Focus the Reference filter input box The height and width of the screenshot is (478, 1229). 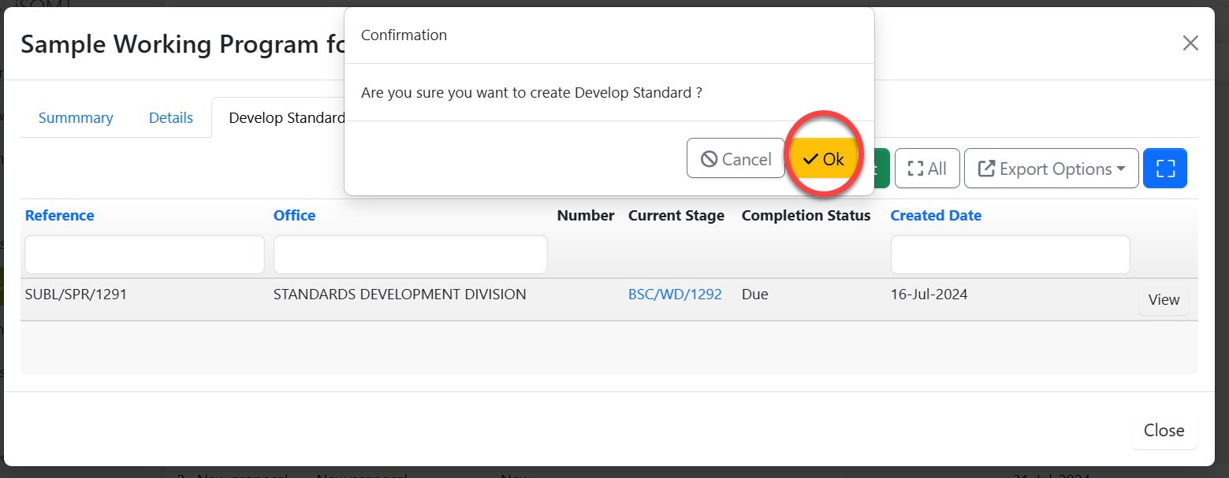point(144,254)
